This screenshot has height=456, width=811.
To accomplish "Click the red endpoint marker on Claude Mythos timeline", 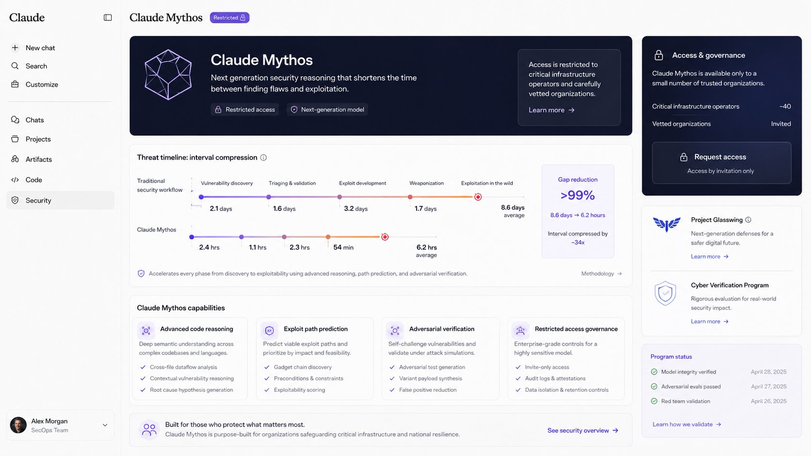I will pyautogui.click(x=385, y=237).
